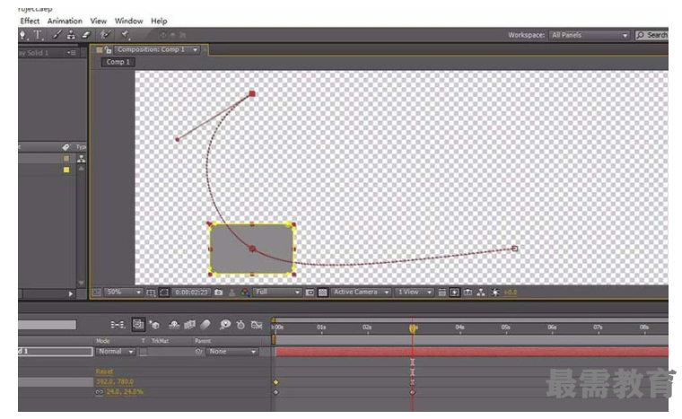Select the Roto Brush tool
This screenshot has height=419, width=682.
[105, 35]
